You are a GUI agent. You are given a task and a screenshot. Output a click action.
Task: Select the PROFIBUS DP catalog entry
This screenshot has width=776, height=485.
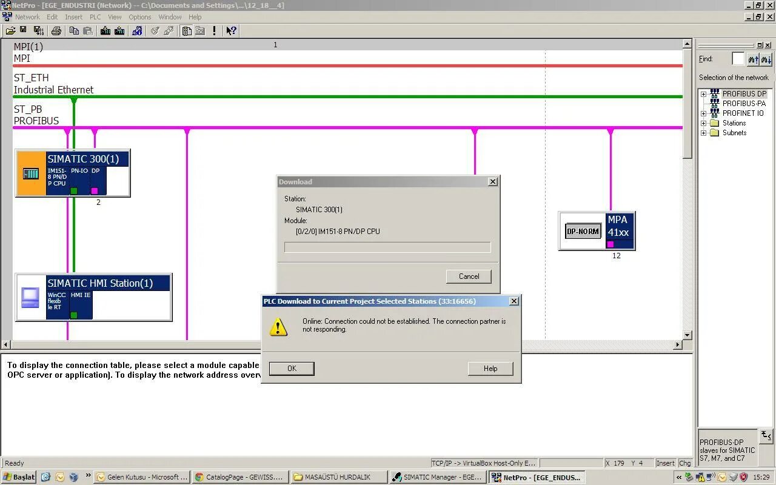coord(744,94)
